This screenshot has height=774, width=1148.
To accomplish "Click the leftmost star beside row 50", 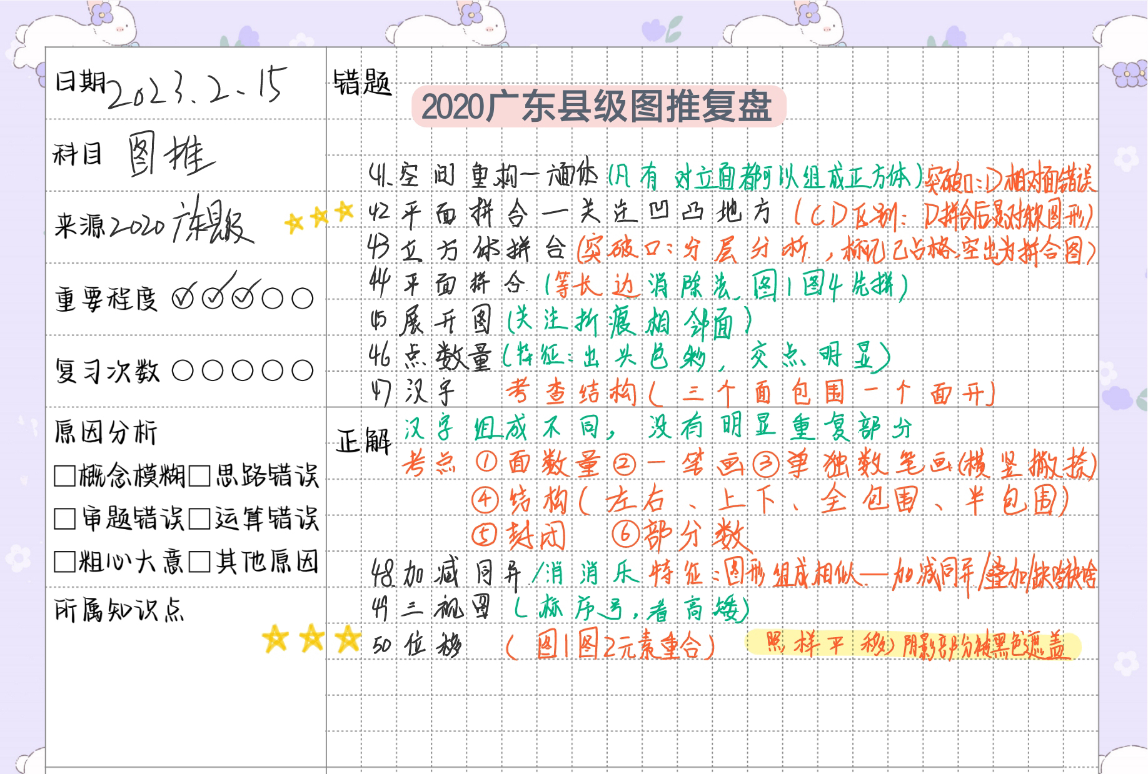I will pos(276,640).
